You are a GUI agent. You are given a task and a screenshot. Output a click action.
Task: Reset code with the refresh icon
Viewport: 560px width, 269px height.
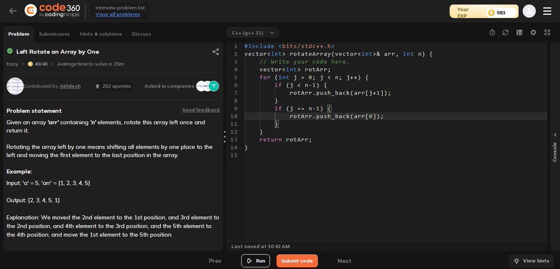pyautogui.click(x=505, y=33)
